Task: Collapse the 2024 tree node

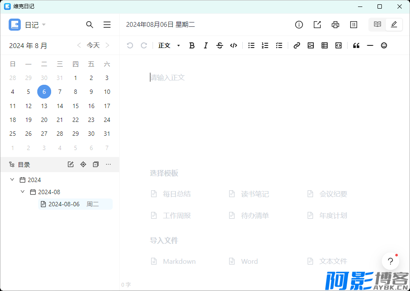Action: click(12, 179)
